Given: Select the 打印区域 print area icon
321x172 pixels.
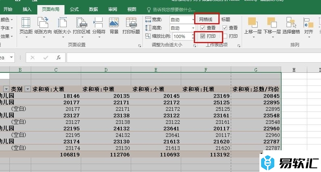Looking at the screenshot, I should click(x=82, y=24).
